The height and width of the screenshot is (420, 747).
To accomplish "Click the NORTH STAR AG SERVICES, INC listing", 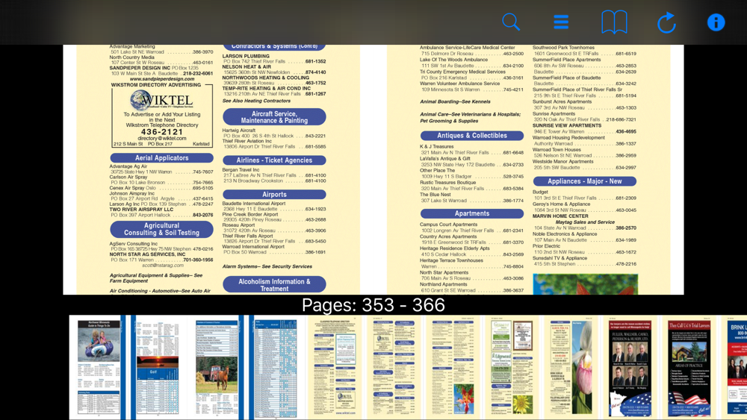I will point(161,257).
